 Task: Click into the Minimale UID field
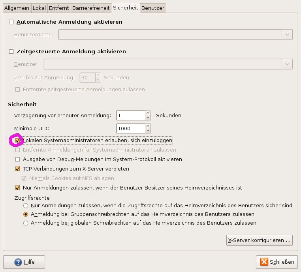click(130, 128)
